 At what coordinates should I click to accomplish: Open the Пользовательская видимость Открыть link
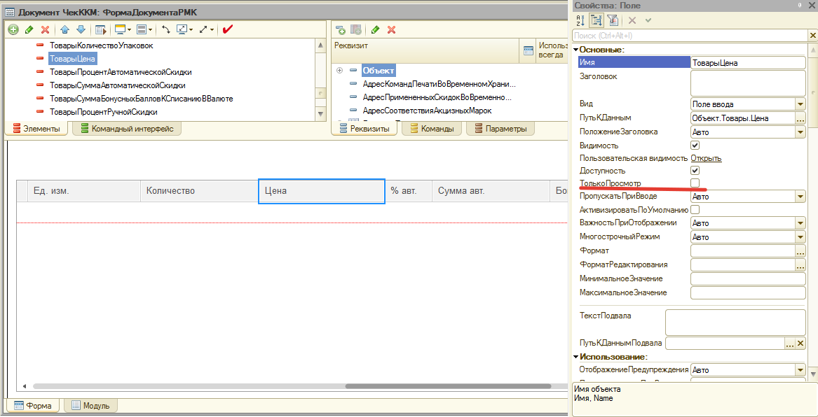(x=707, y=158)
